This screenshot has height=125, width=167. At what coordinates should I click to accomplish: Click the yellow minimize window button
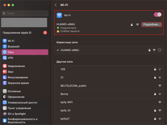coord(9,5)
